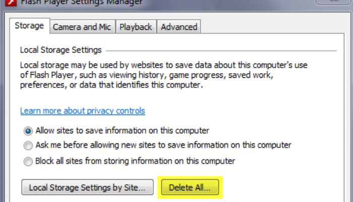Enable the Block all sites from storing information radio button
Screen dimensions: 353x202
click(28, 161)
